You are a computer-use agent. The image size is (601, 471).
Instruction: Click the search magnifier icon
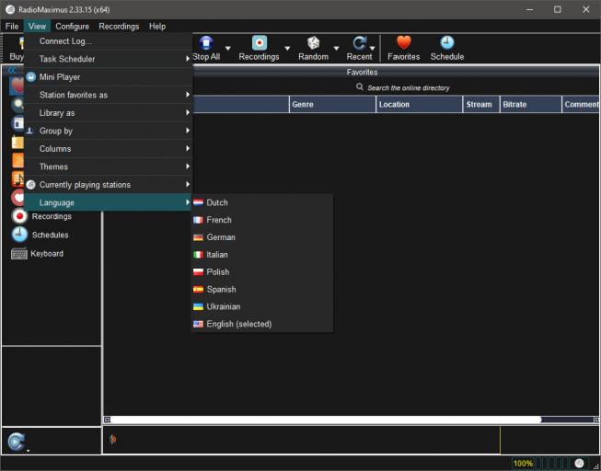point(360,87)
